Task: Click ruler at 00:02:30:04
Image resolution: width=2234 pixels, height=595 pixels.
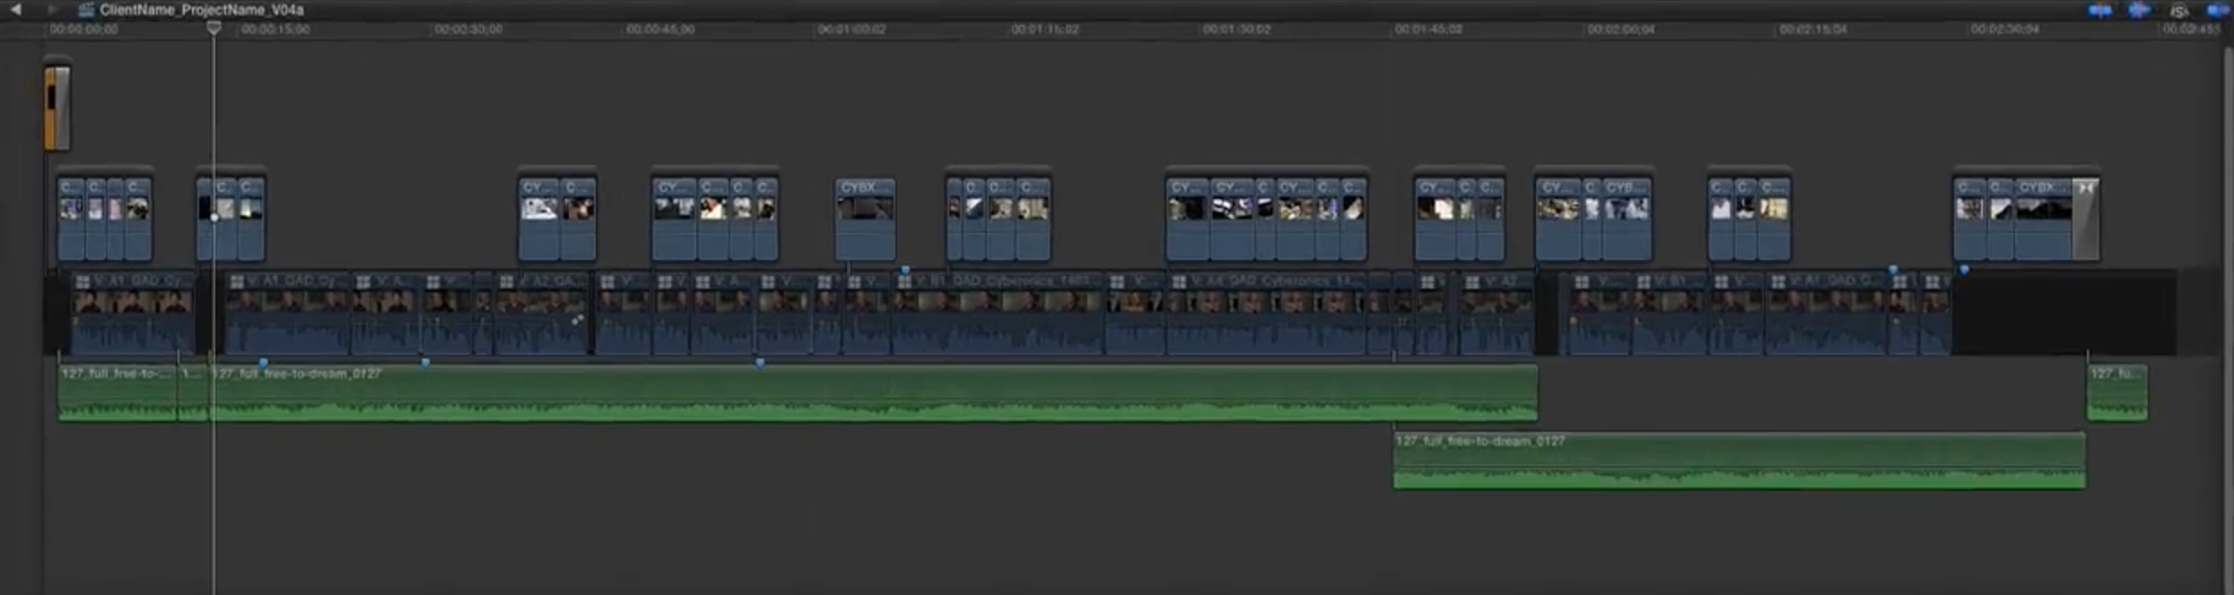Action: [2005, 30]
